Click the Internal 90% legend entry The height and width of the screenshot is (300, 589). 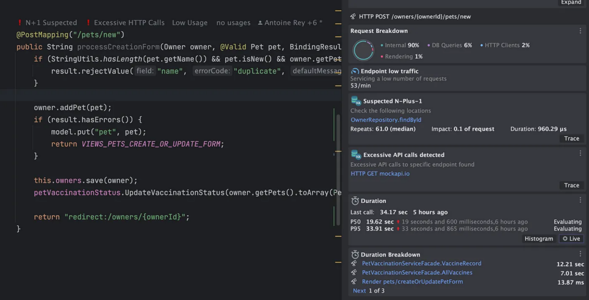pos(400,45)
